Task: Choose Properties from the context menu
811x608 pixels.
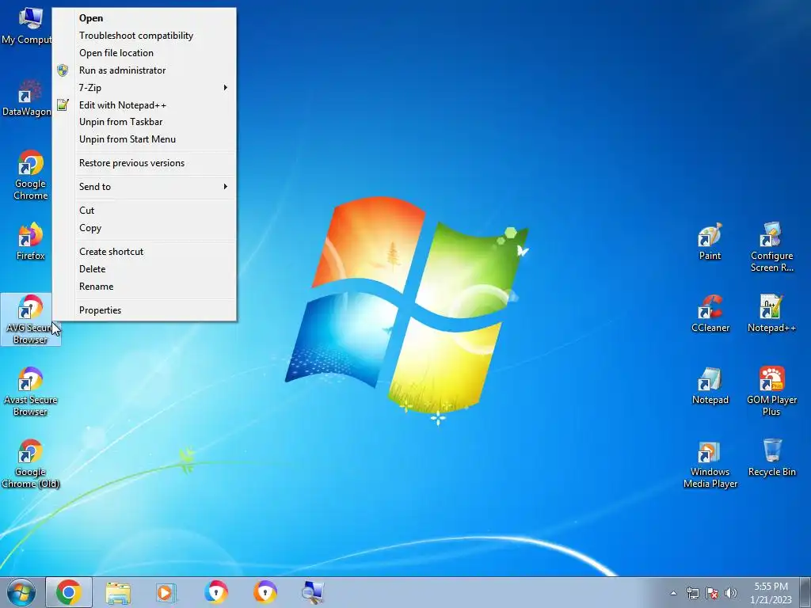Action: 144,310
